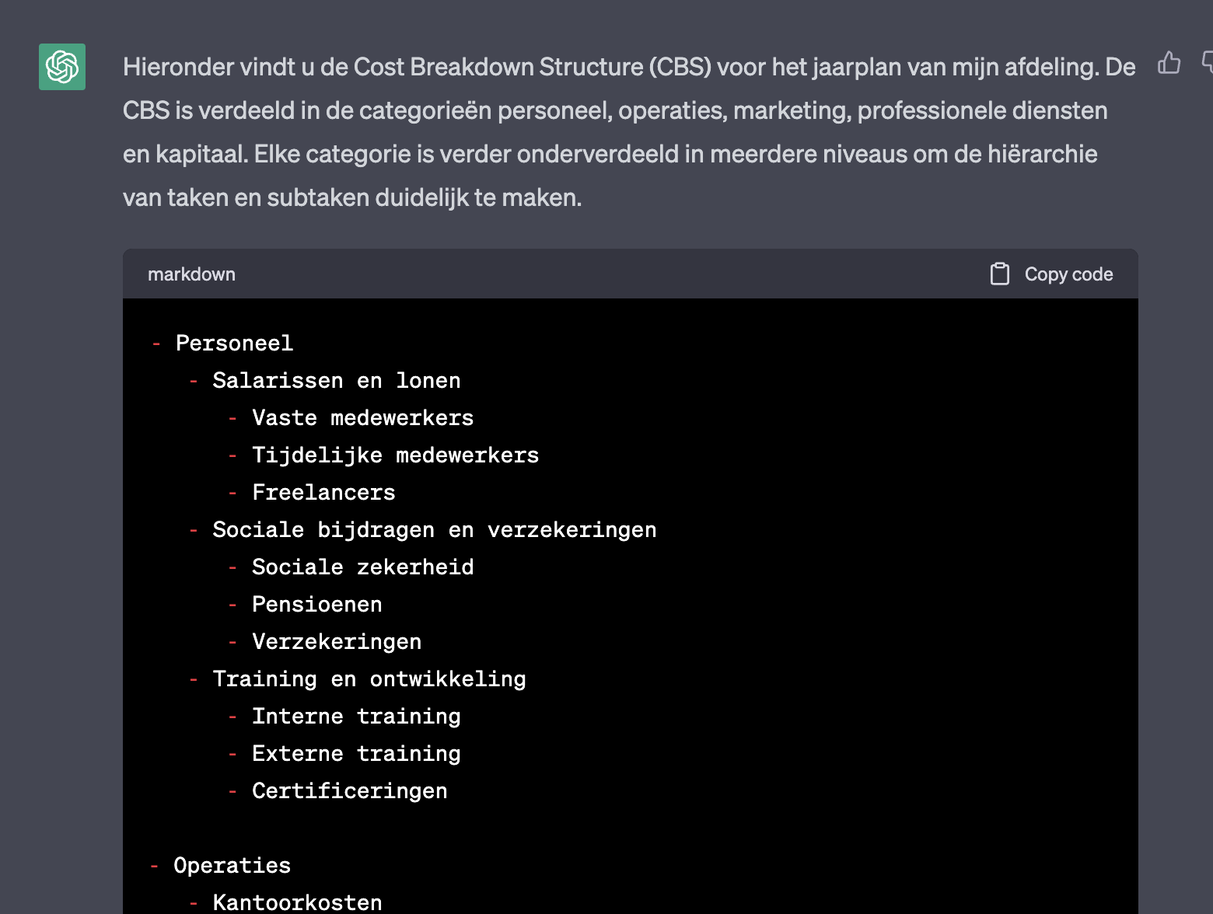Image resolution: width=1213 pixels, height=914 pixels.
Task: Click the ChatGPT logo avatar
Action: coord(62,67)
